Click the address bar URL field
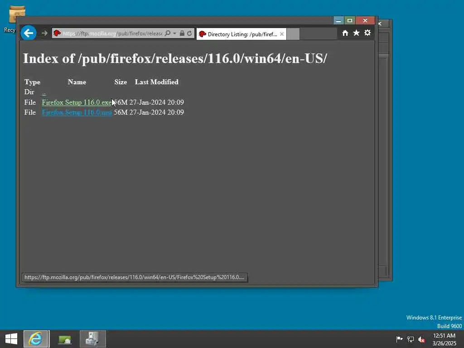The image size is (464, 348). click(112, 34)
